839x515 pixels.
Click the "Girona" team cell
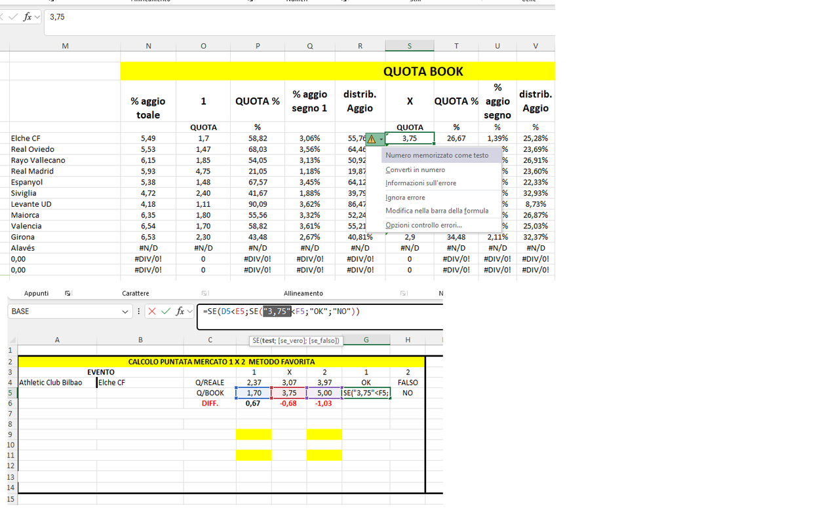click(x=65, y=237)
